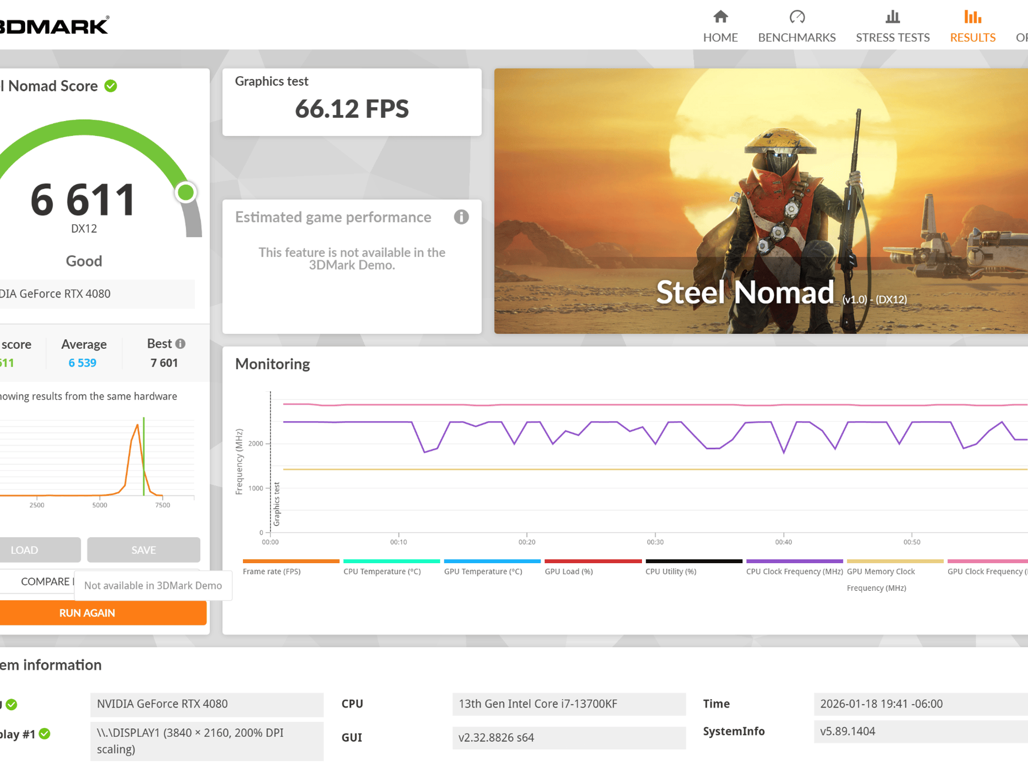1028x771 pixels.
Task: Click the Estimated game performance info icon
Action: pos(461,217)
